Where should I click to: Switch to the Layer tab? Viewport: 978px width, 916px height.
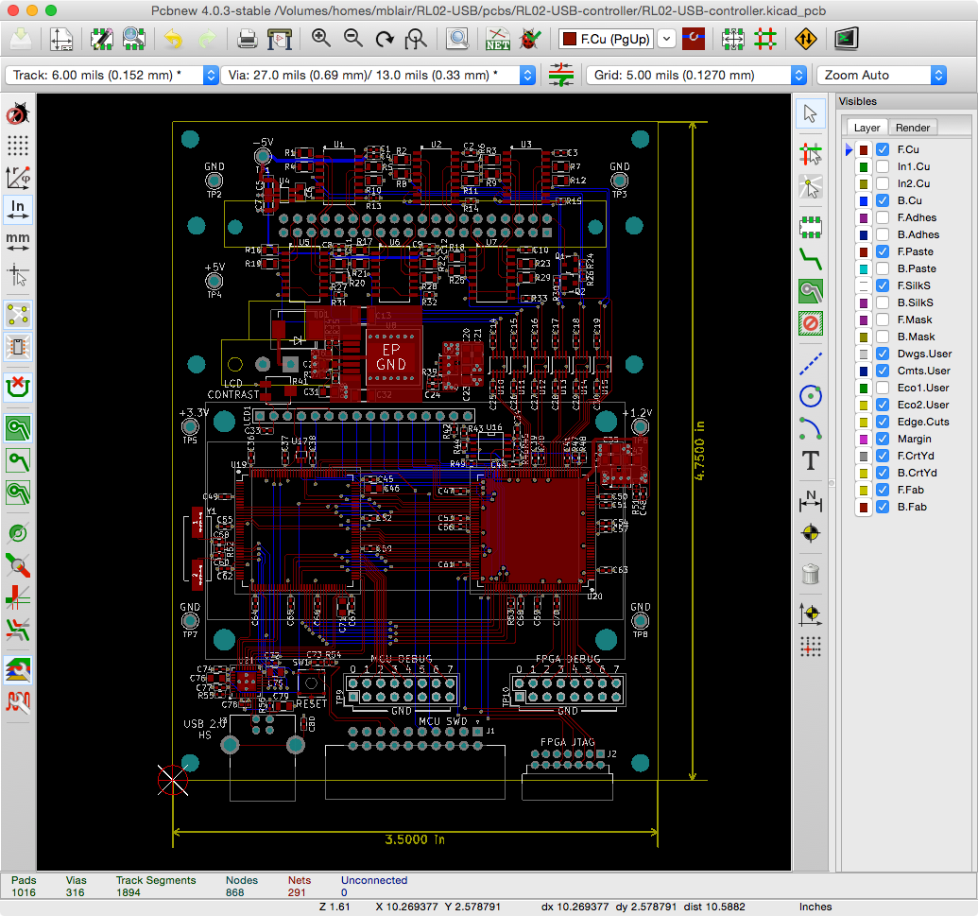click(866, 128)
